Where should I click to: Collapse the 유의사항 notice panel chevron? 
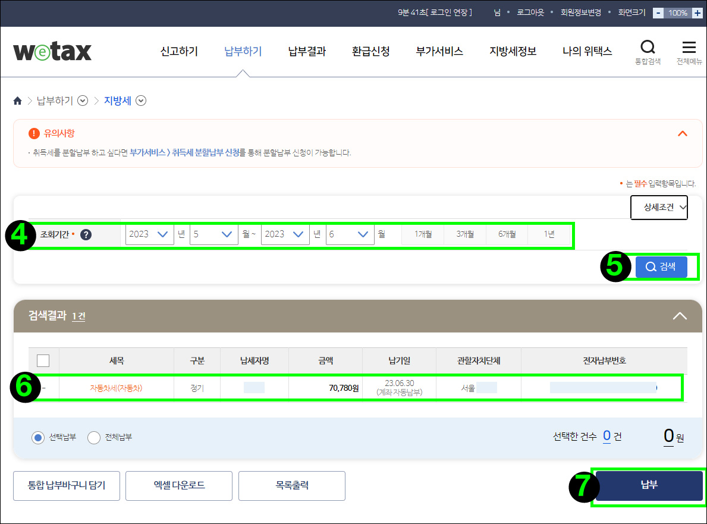click(x=682, y=134)
